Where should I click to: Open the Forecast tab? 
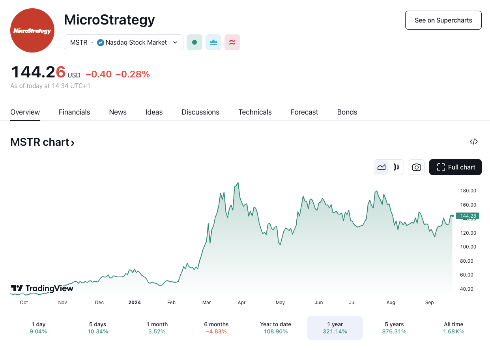[x=304, y=112]
